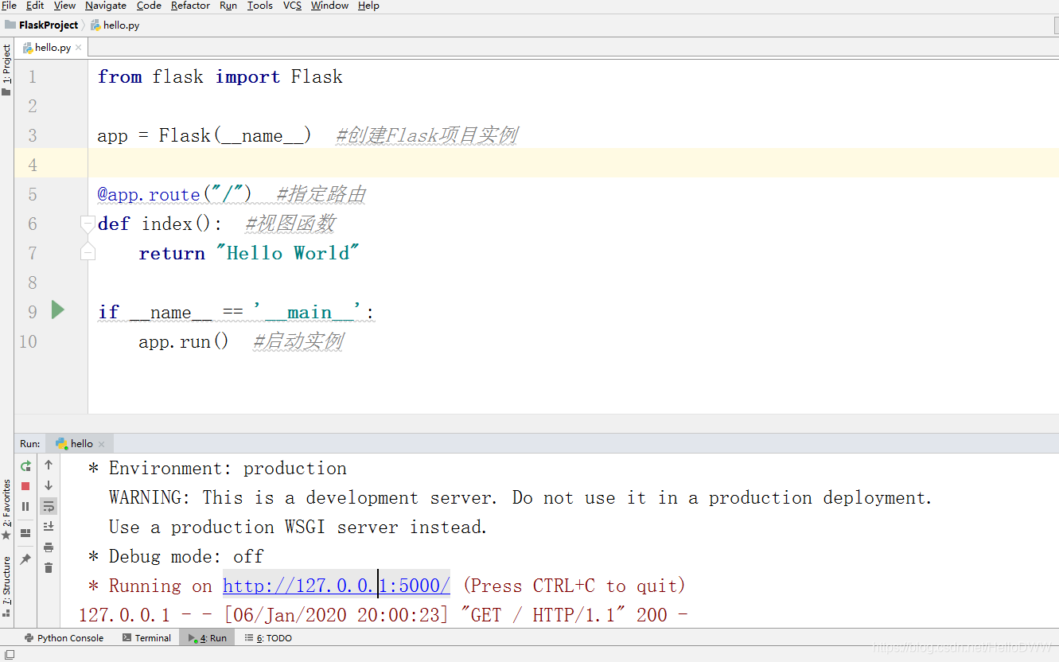Pause output of the run console
This screenshot has width=1059, height=662.
coord(25,506)
